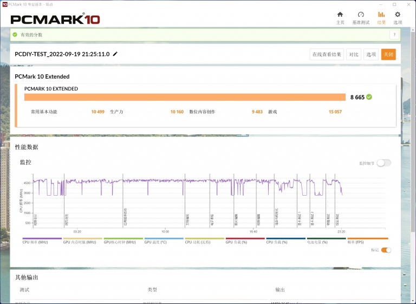416x304 pixels.
Task: Click the 显卡测试 2 chart marker
Action: (312, 219)
